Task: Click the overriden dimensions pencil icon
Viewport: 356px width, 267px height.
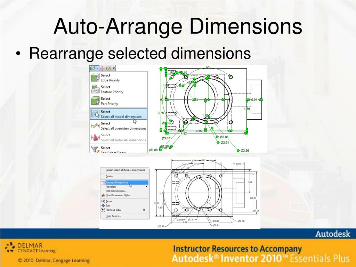Action: click(x=95, y=126)
